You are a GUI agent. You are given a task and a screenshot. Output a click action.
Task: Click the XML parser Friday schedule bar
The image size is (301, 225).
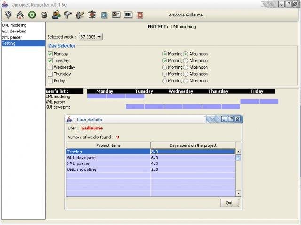point(259,101)
